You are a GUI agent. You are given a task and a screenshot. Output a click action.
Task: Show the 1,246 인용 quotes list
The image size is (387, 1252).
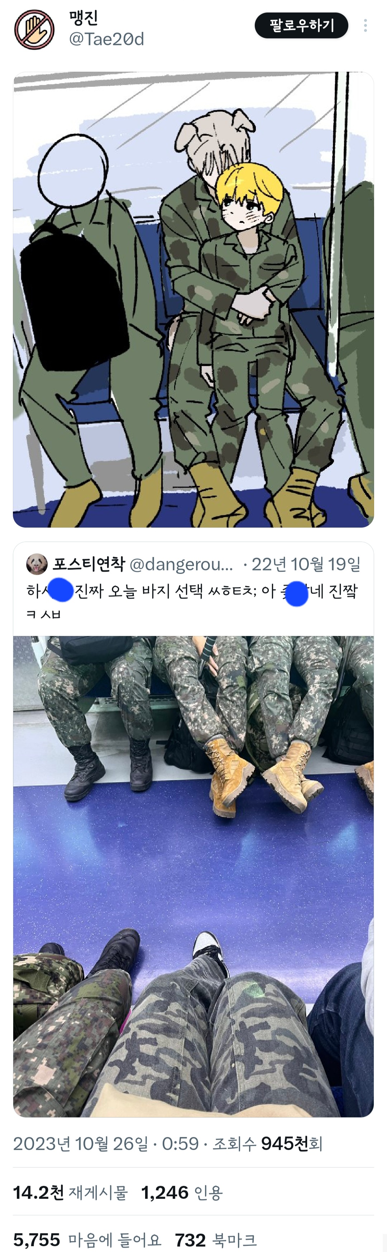[x=182, y=1192]
